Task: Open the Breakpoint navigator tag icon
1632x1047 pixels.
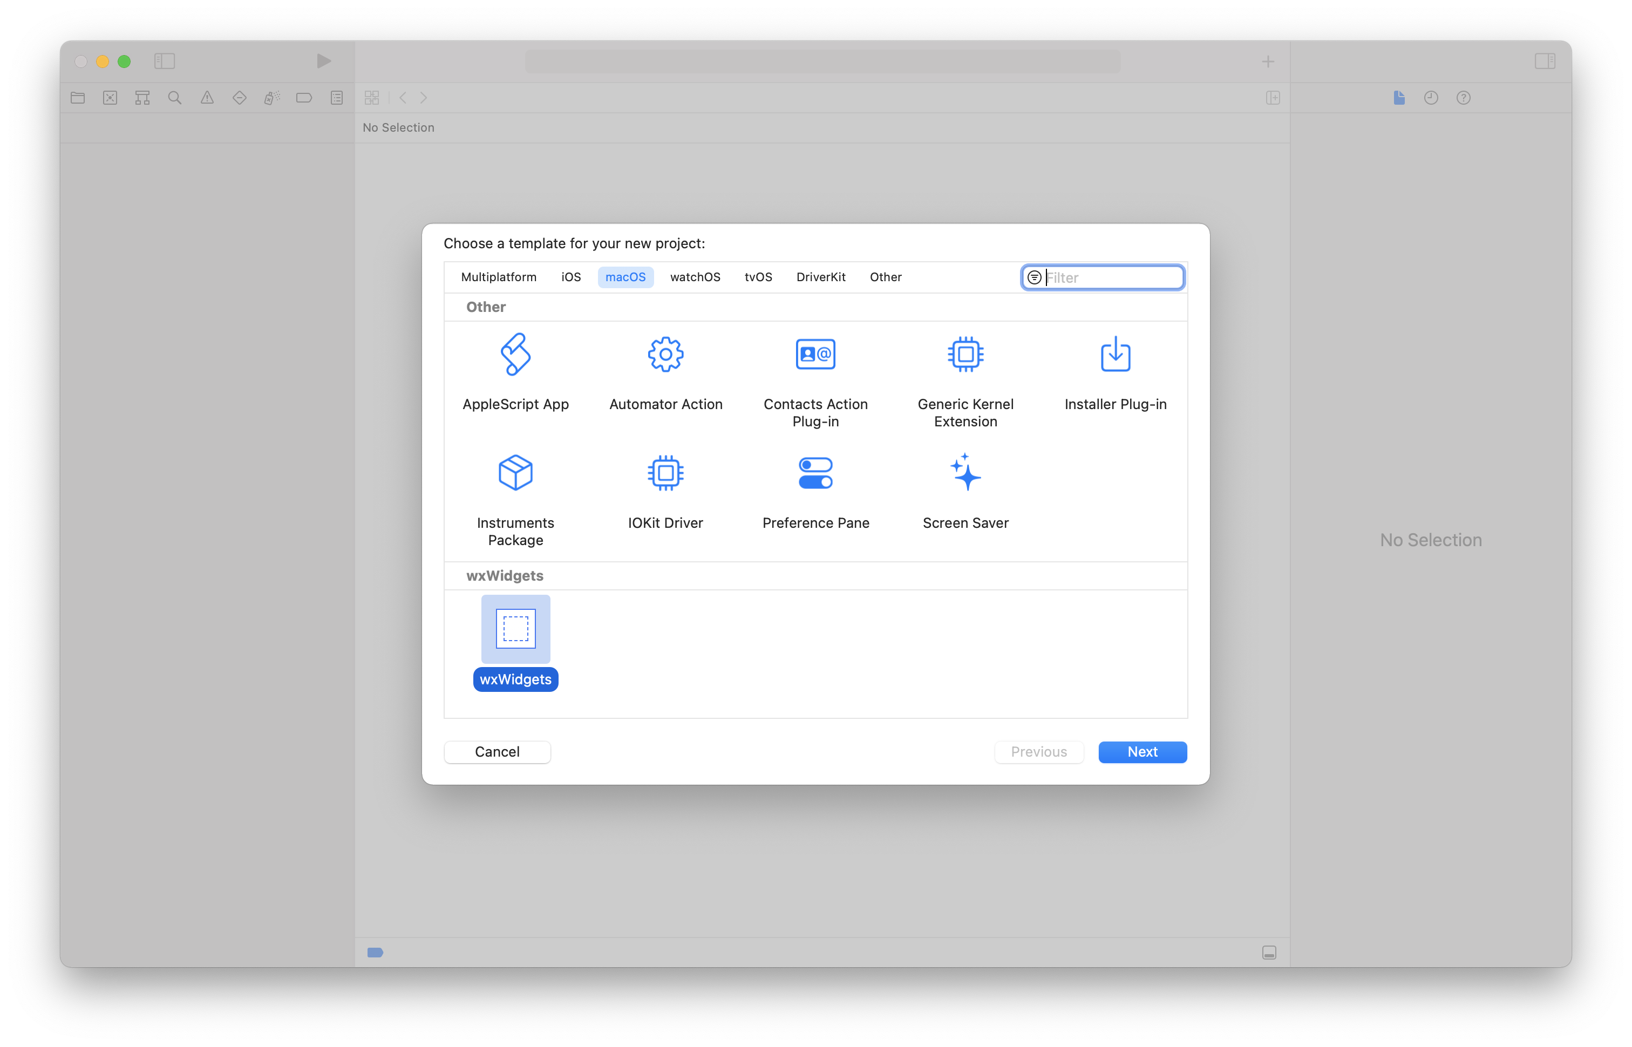Action: point(303,97)
